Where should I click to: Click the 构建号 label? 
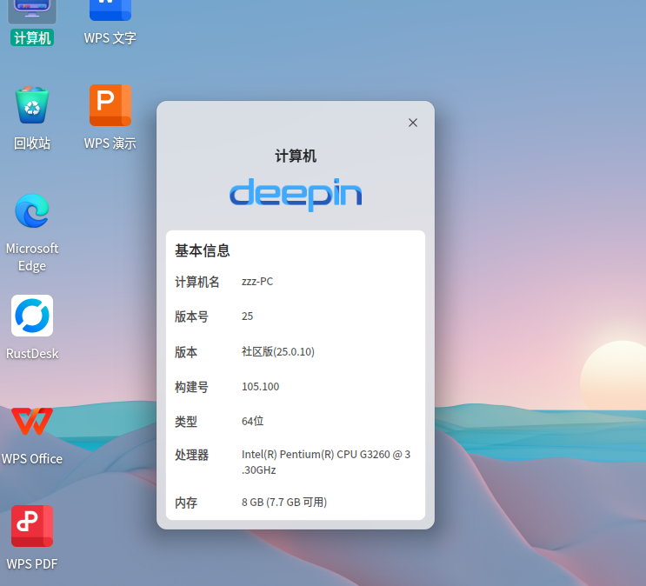pyautogui.click(x=191, y=387)
